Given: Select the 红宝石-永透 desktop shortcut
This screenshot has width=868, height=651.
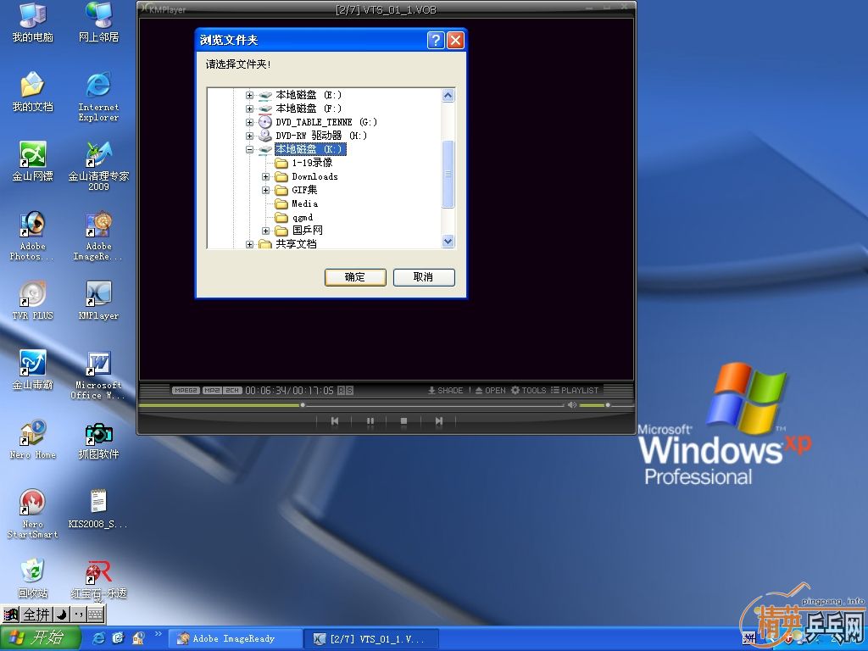Looking at the screenshot, I should click(x=98, y=578).
